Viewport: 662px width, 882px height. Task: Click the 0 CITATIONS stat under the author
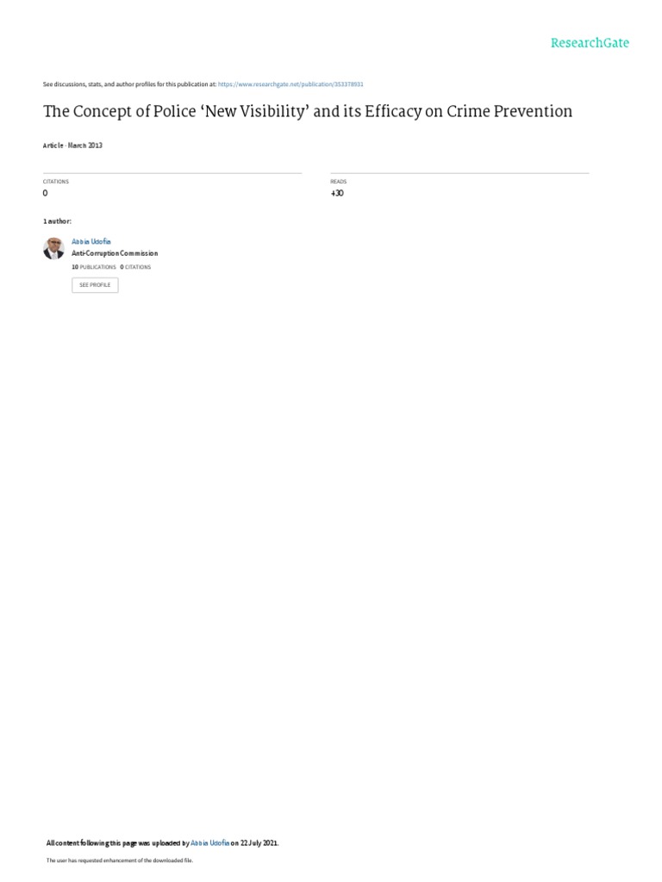pyautogui.click(x=135, y=267)
